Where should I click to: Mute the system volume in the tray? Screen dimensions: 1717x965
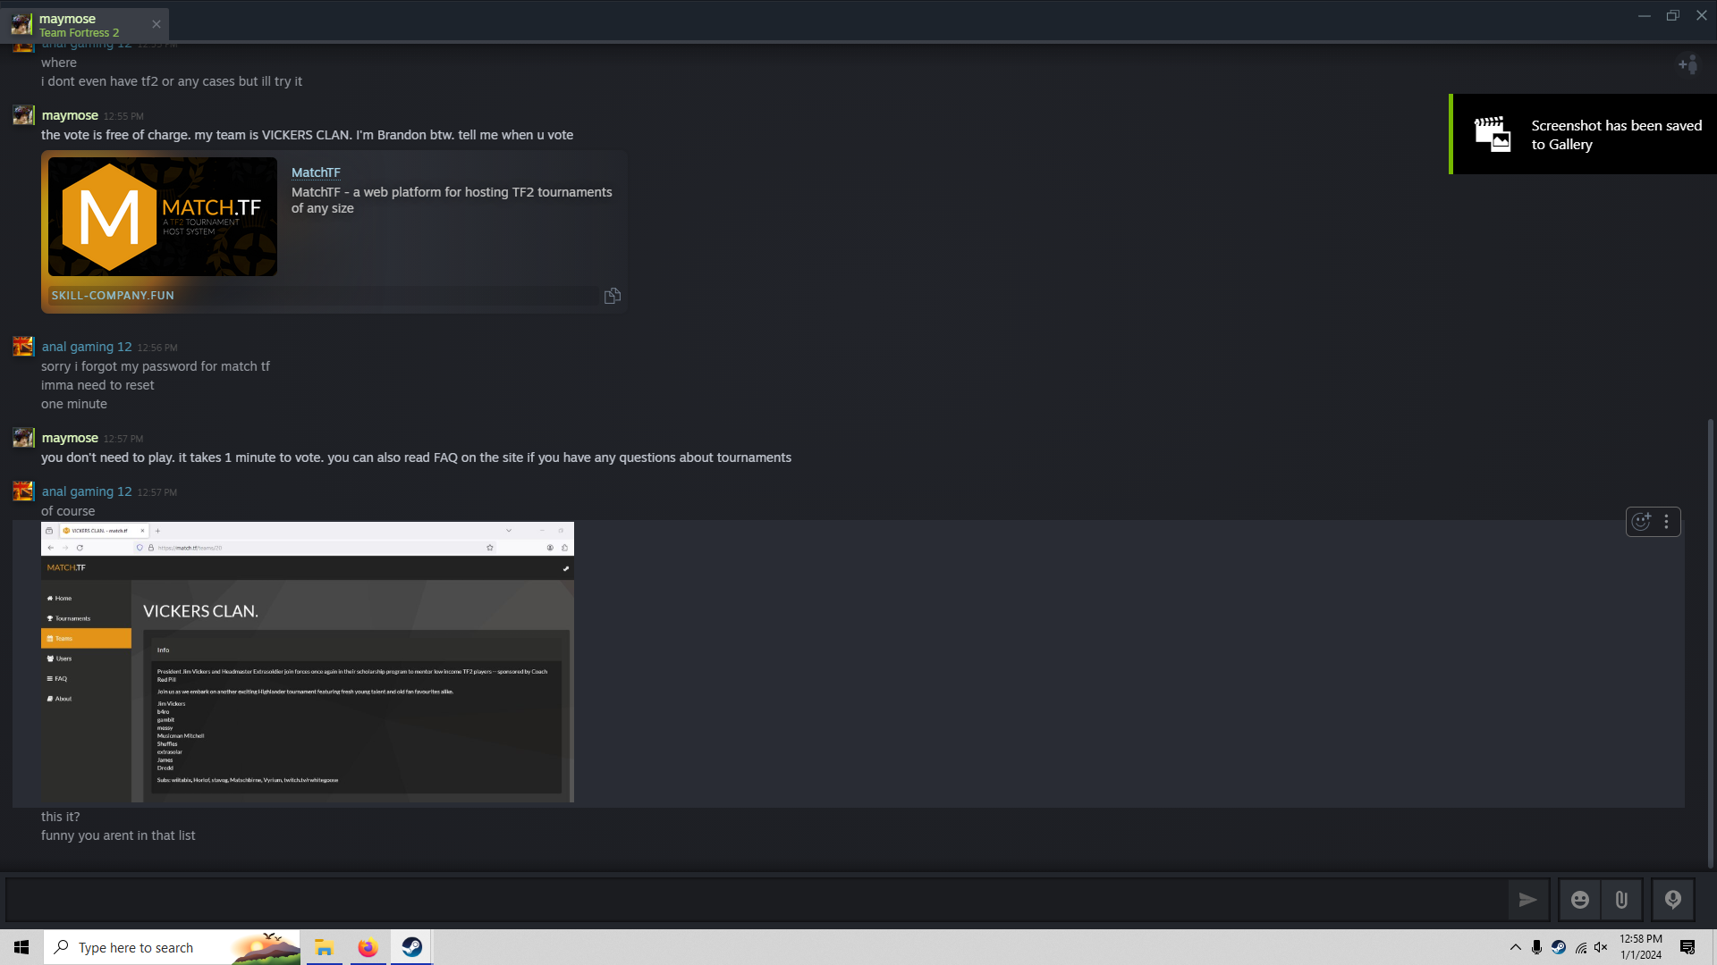point(1603,947)
